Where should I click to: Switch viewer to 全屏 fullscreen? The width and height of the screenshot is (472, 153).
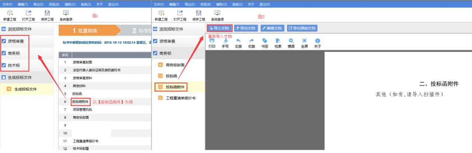tap(304, 43)
